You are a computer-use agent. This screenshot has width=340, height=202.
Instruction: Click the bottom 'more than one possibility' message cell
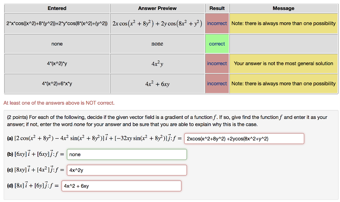(x=284, y=83)
